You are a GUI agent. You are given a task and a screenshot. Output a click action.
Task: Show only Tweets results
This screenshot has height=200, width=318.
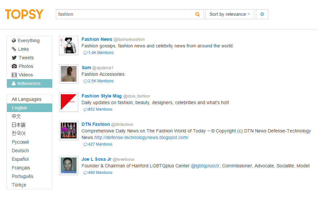tap(26, 58)
